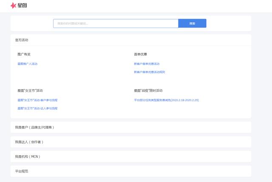Click the 首单优惠 category heading
The width and height of the screenshot is (272, 182).
tap(140, 54)
